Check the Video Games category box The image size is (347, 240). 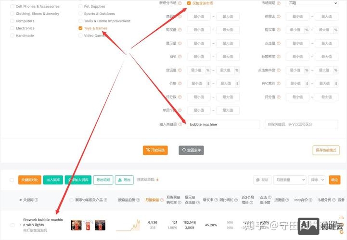click(80, 36)
